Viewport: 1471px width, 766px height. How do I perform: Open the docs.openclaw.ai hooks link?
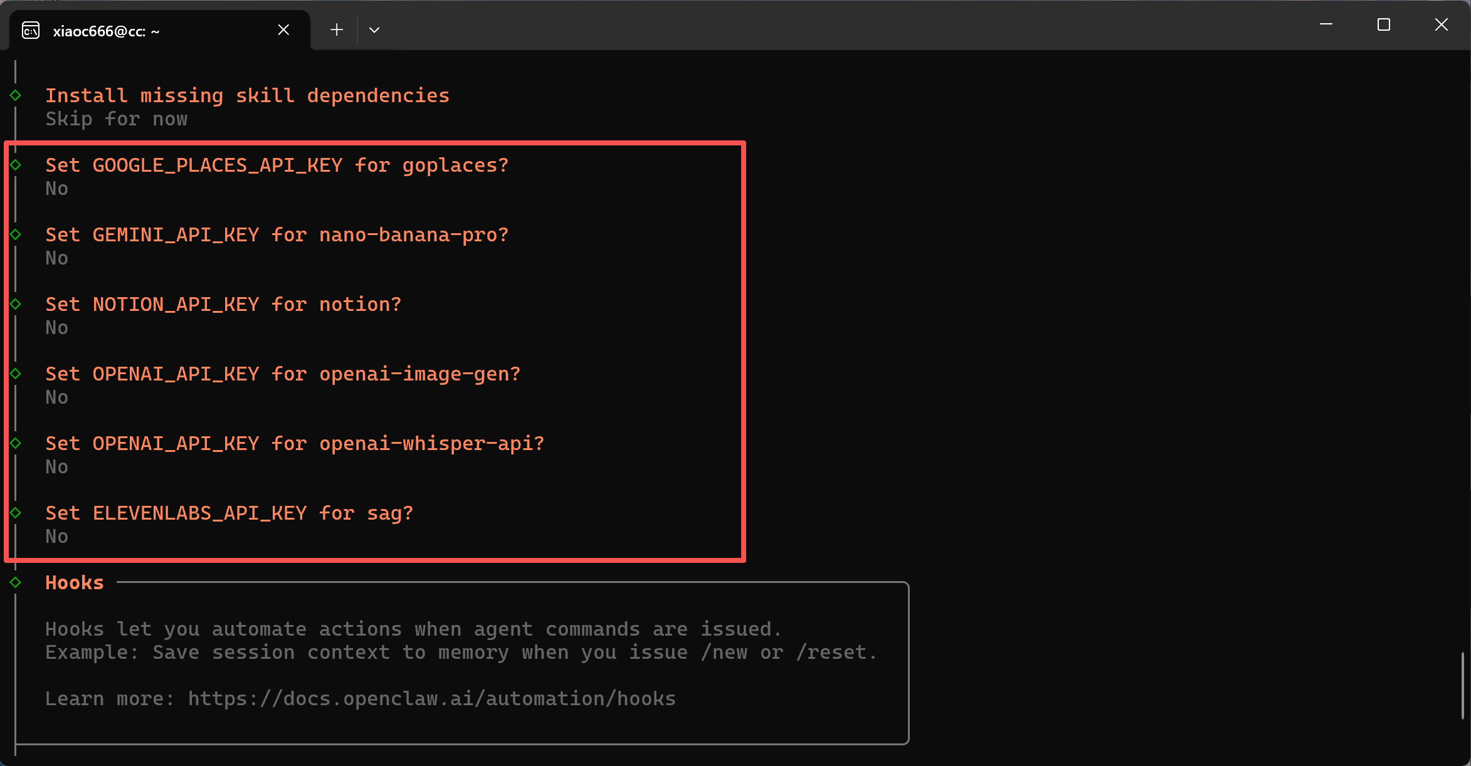click(431, 698)
